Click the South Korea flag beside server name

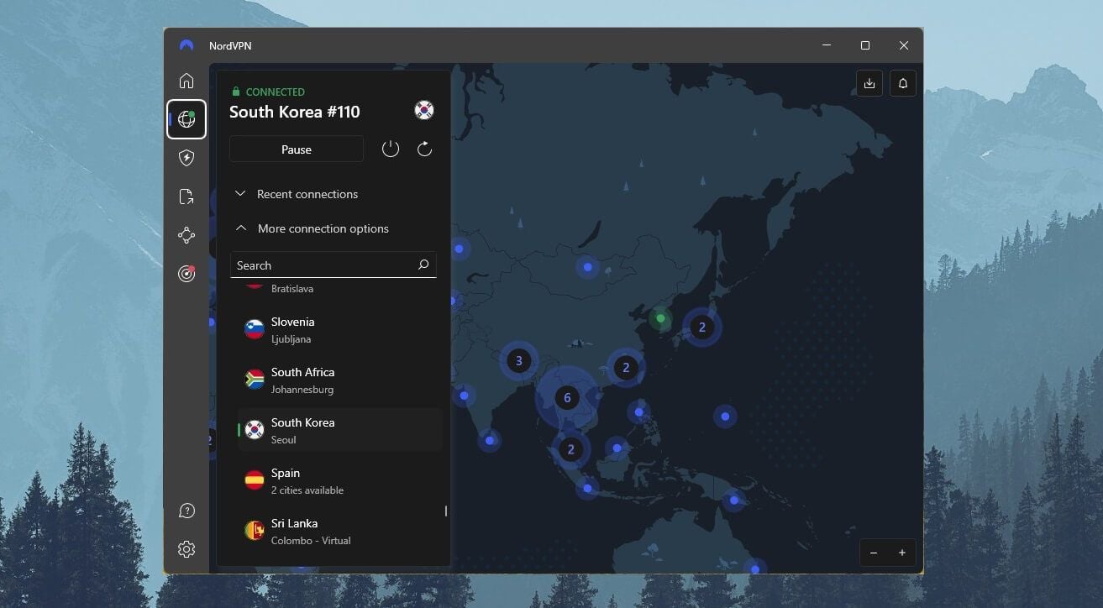(424, 110)
